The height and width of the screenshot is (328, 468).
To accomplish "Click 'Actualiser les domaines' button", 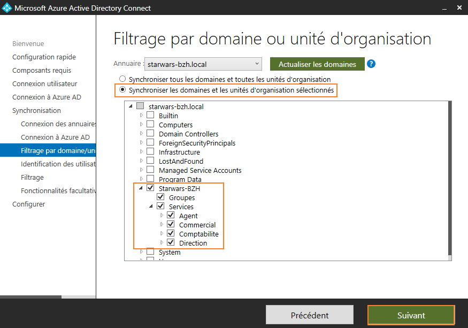I will [x=317, y=64].
